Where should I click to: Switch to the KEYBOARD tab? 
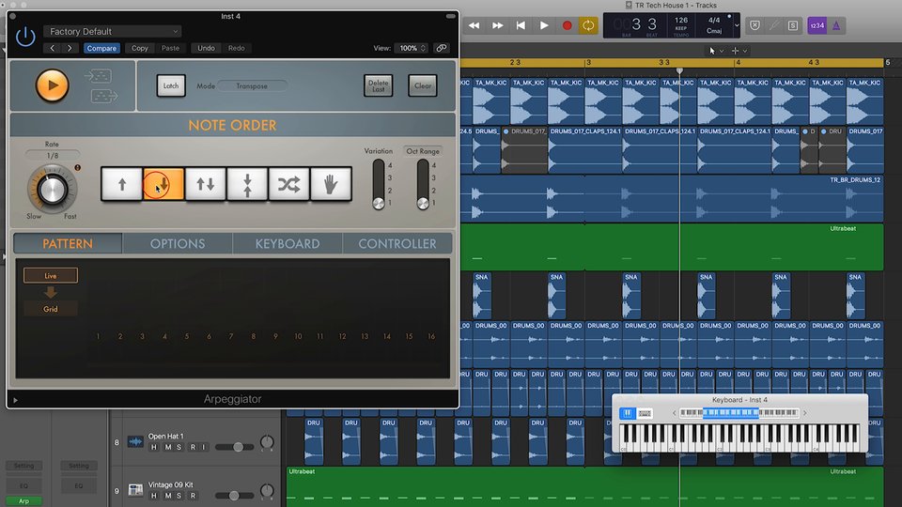click(x=288, y=244)
